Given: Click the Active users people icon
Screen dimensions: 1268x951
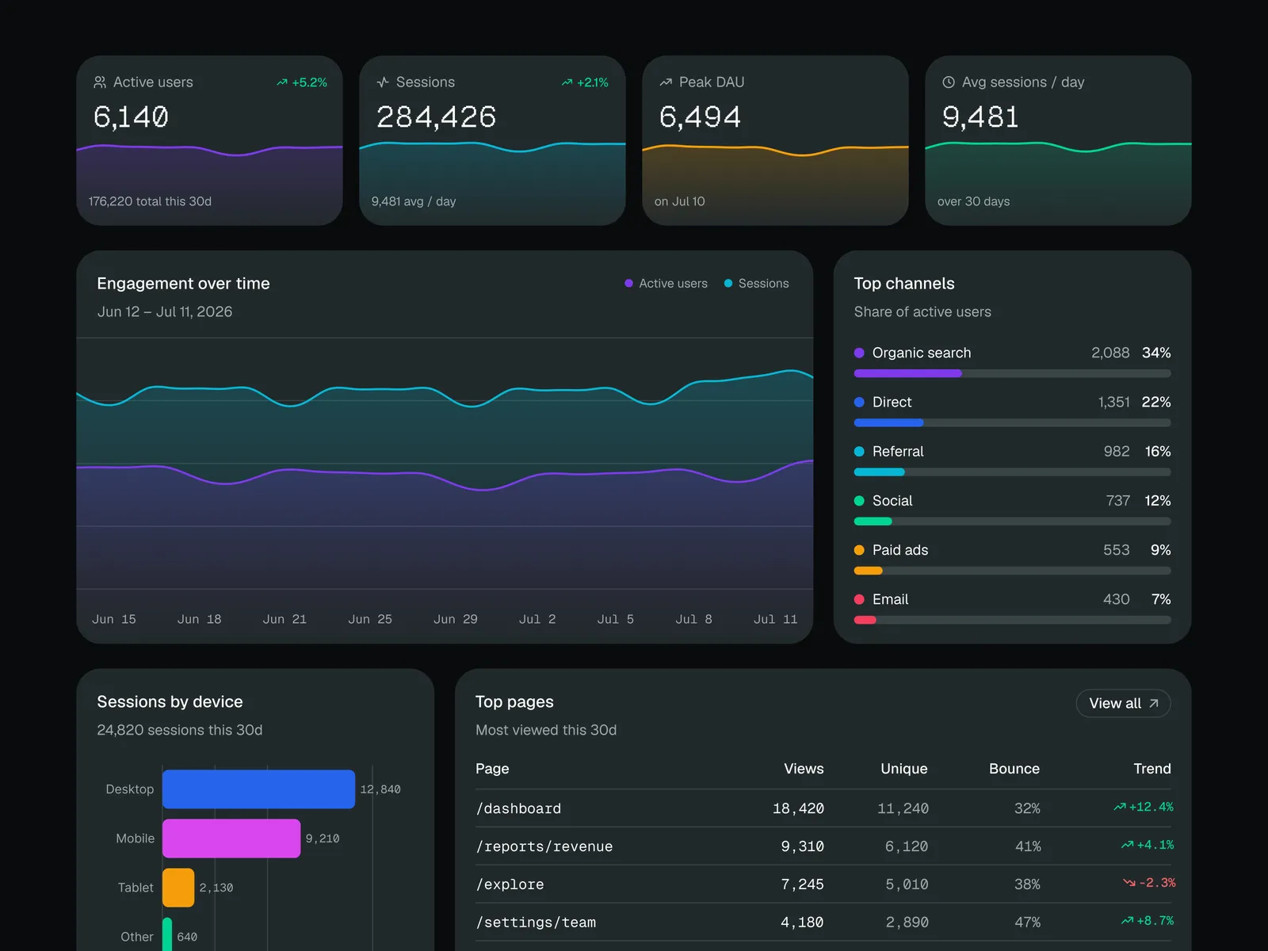Looking at the screenshot, I should pyautogui.click(x=100, y=82).
